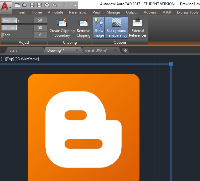Image resolution: width=200 pixels, height=181 pixels.
Task: Click the New drawing icon
Action: click(x=18, y=5)
